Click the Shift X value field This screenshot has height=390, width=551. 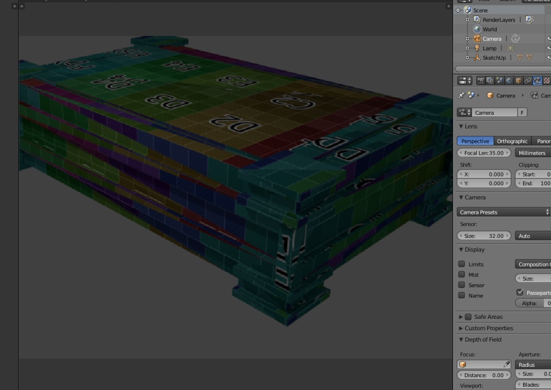tap(484, 174)
